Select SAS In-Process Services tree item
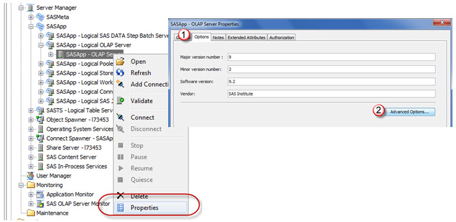The width and height of the screenshot is (456, 222). pos(77,166)
